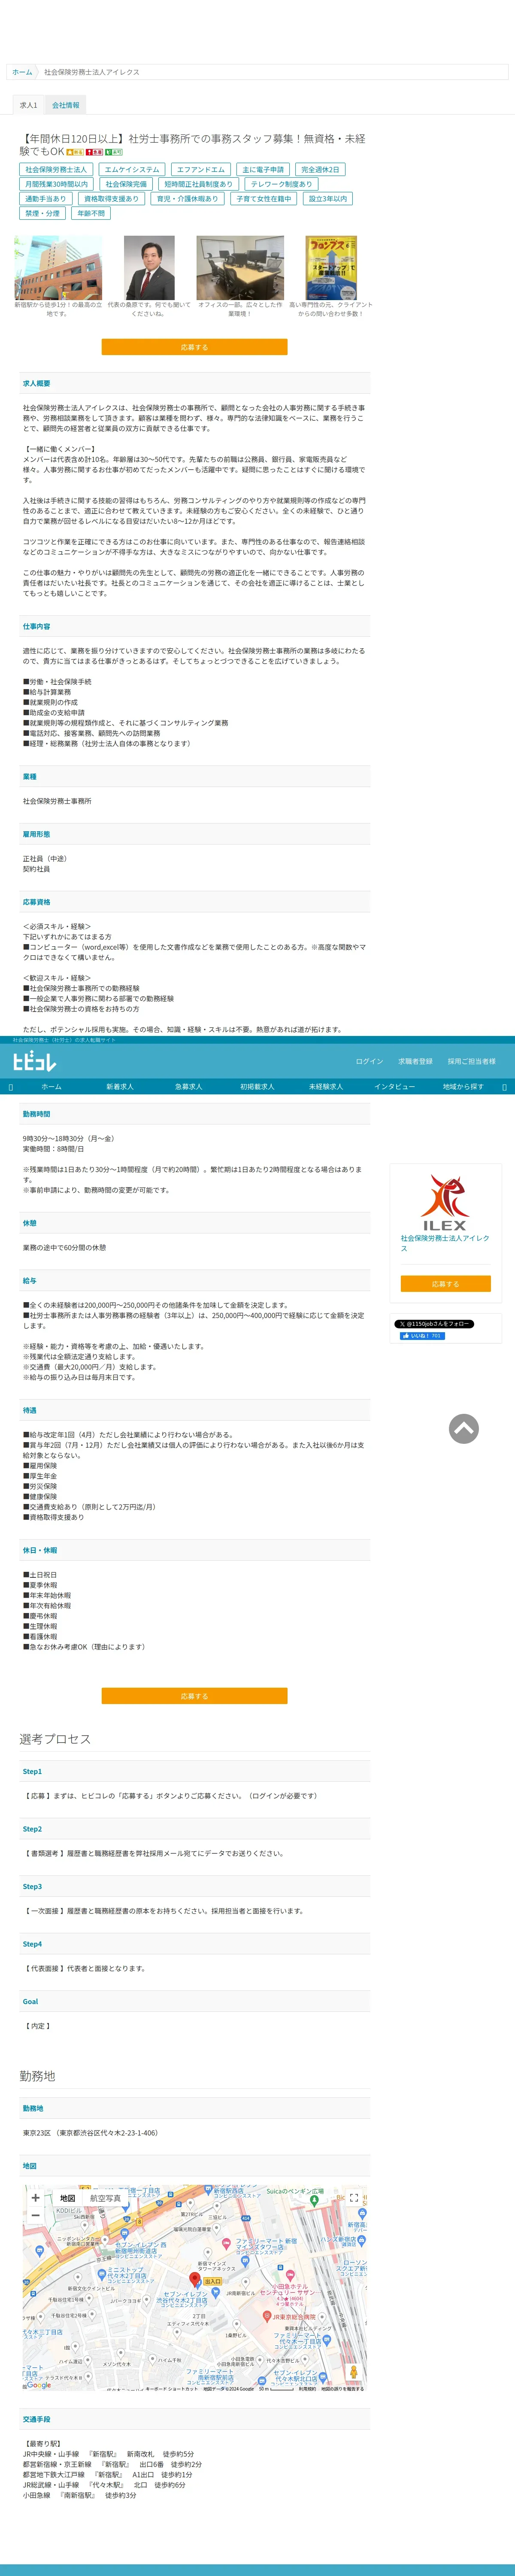Click the 応募する button below the photos

tap(194, 347)
